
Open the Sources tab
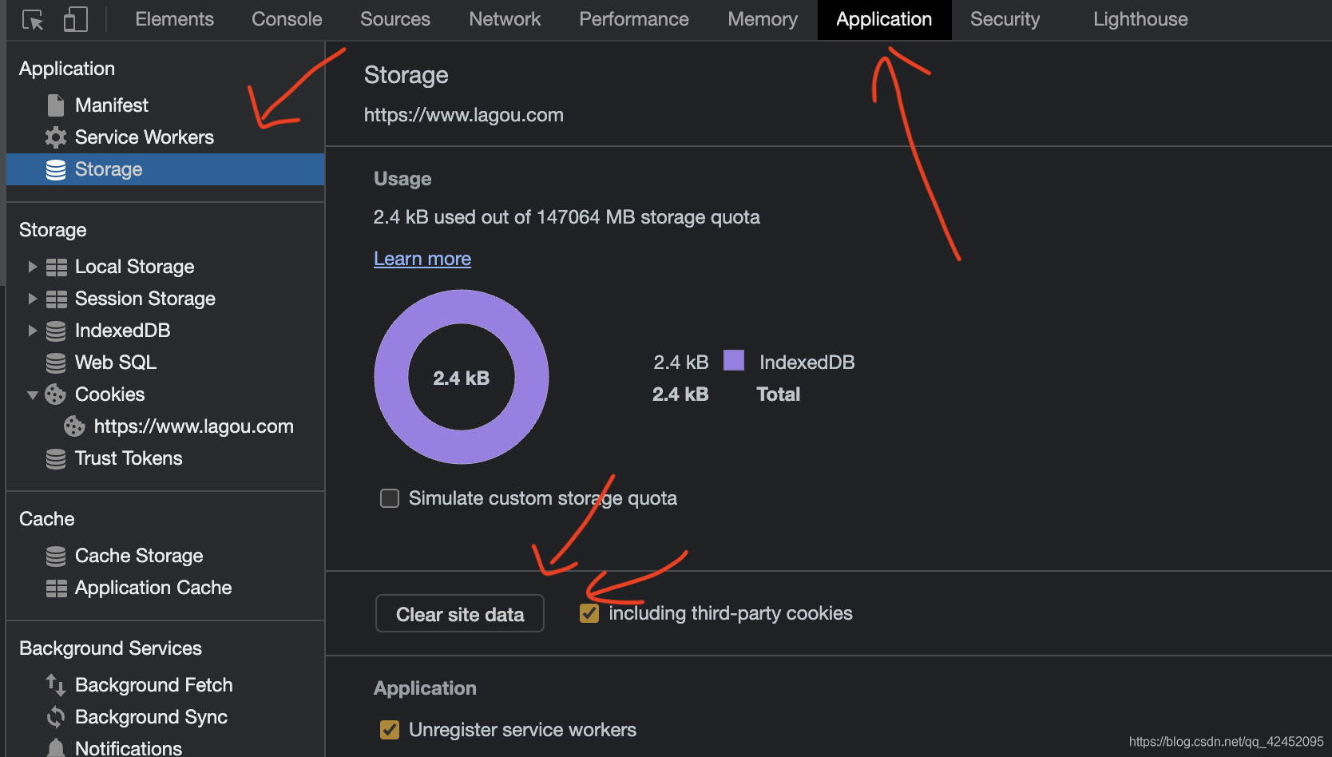click(395, 19)
